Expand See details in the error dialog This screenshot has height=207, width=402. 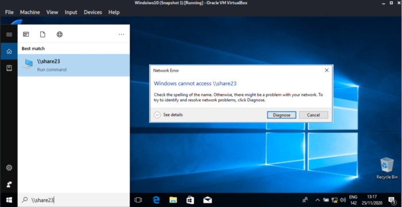[x=168, y=115]
